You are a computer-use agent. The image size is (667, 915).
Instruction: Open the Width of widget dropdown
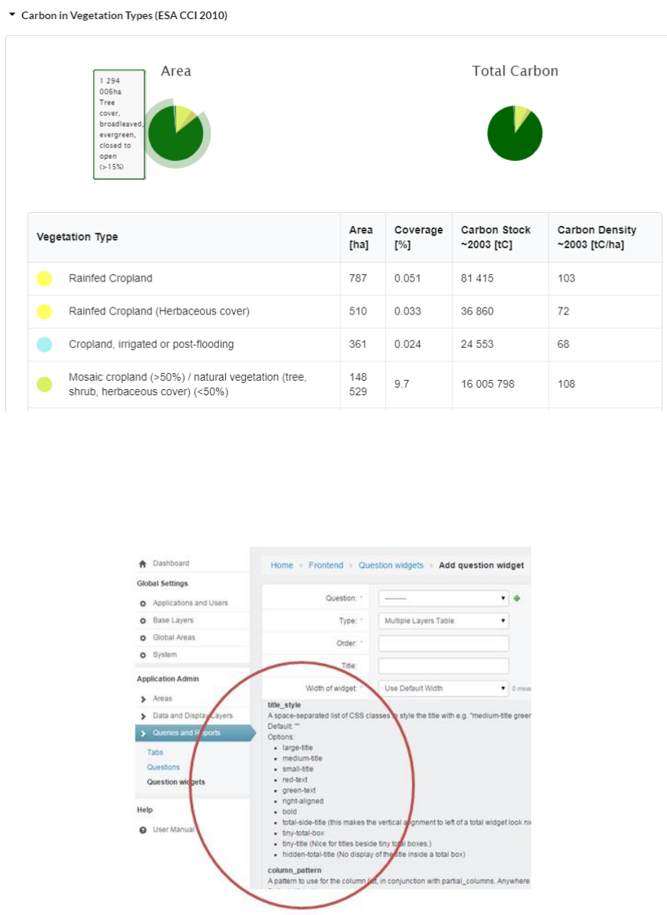[x=443, y=688]
